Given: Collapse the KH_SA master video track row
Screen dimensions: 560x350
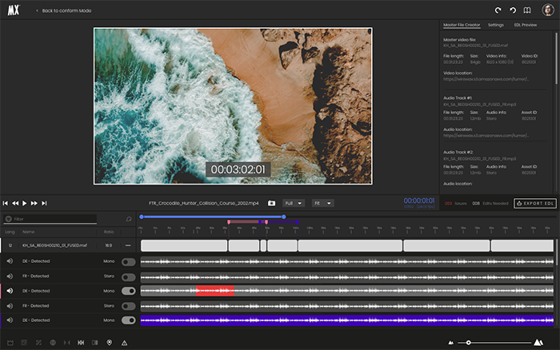Looking at the screenshot, I should tap(128, 246).
